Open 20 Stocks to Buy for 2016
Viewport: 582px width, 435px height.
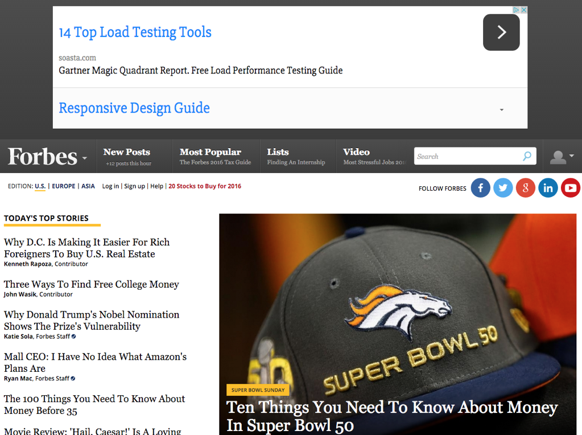click(205, 186)
